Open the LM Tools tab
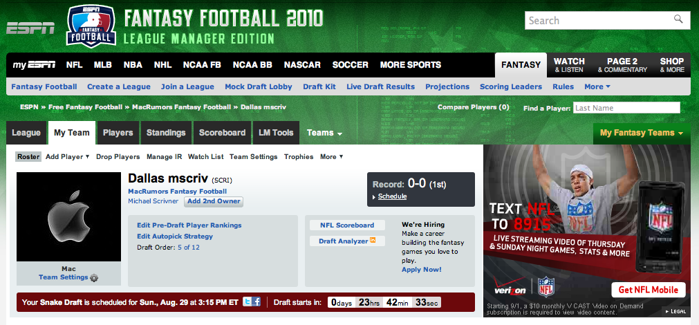 tap(276, 133)
